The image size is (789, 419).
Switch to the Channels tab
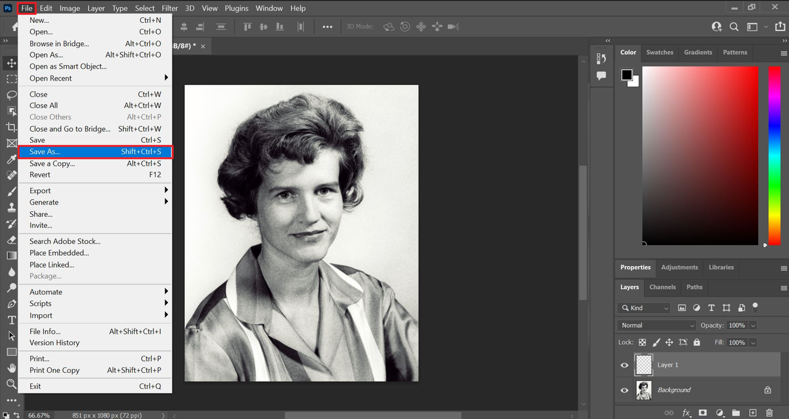click(x=663, y=287)
